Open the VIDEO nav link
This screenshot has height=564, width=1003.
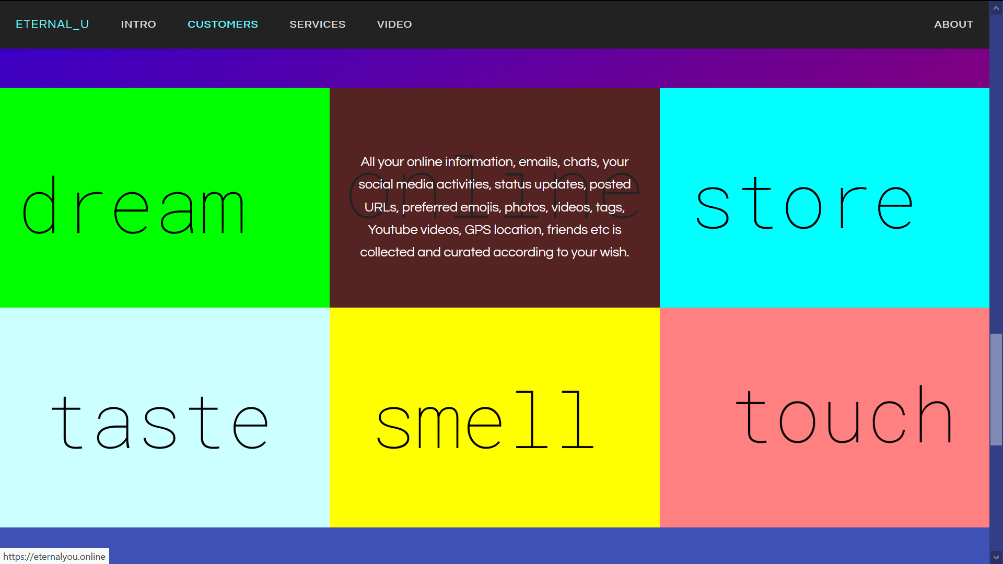[394, 24]
